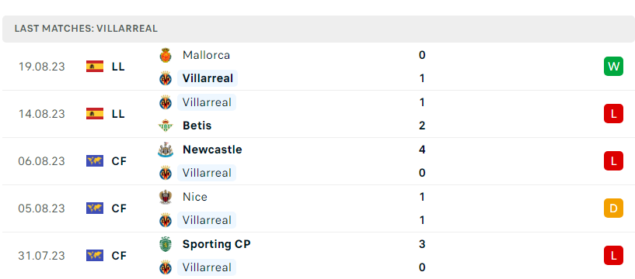This screenshot has height=279, width=635.
Task: Open the 05.08.23 Nice match row
Action: [x=319, y=208]
